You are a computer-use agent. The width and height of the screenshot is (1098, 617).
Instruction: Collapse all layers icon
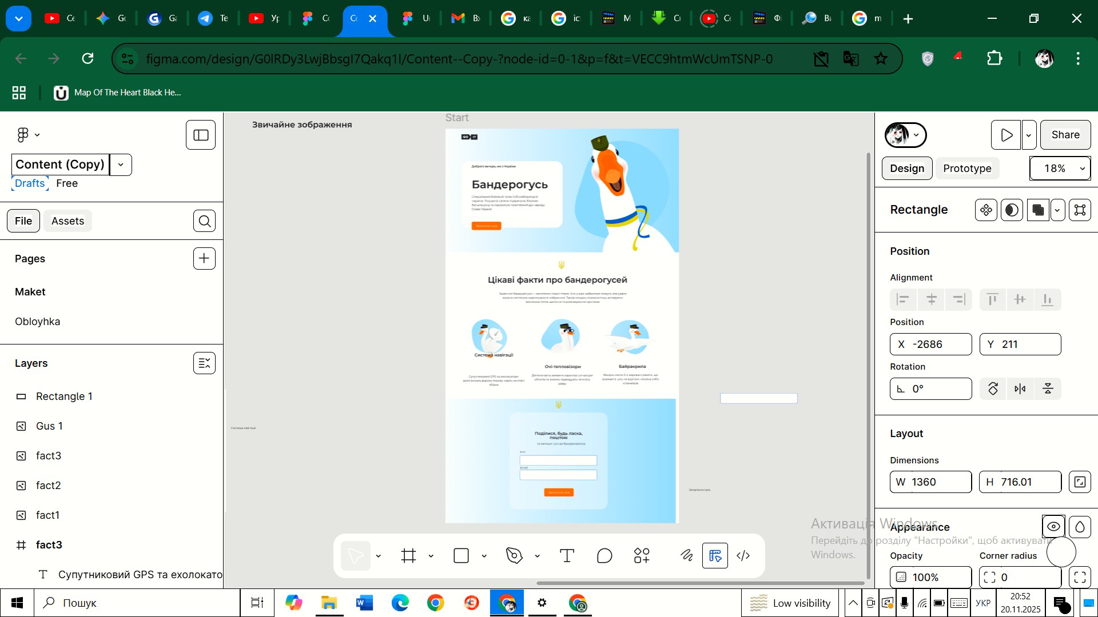point(204,363)
